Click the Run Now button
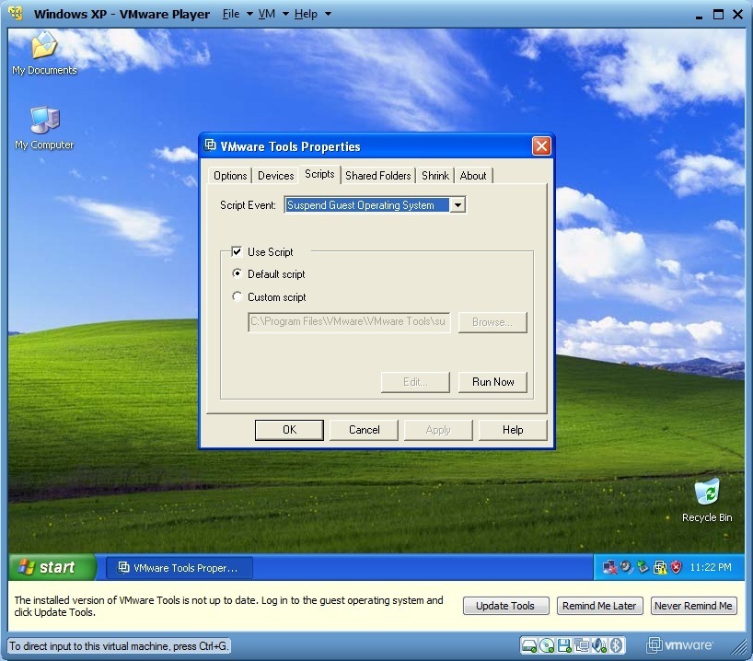The height and width of the screenshot is (661, 753). (492, 382)
